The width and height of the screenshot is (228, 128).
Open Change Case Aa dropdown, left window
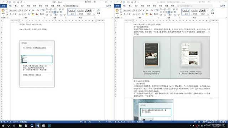[33, 10]
